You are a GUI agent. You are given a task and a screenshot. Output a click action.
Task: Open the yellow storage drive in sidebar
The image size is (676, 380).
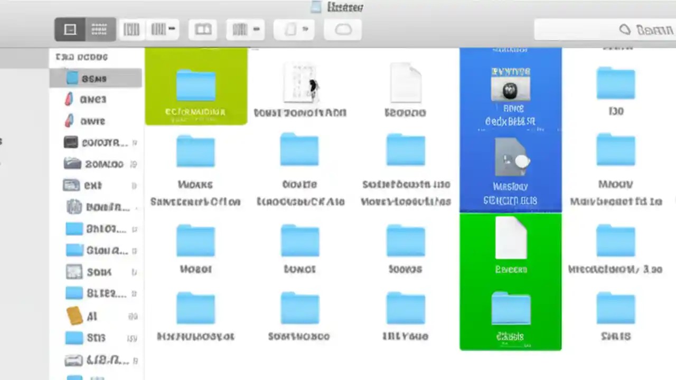[74, 316]
